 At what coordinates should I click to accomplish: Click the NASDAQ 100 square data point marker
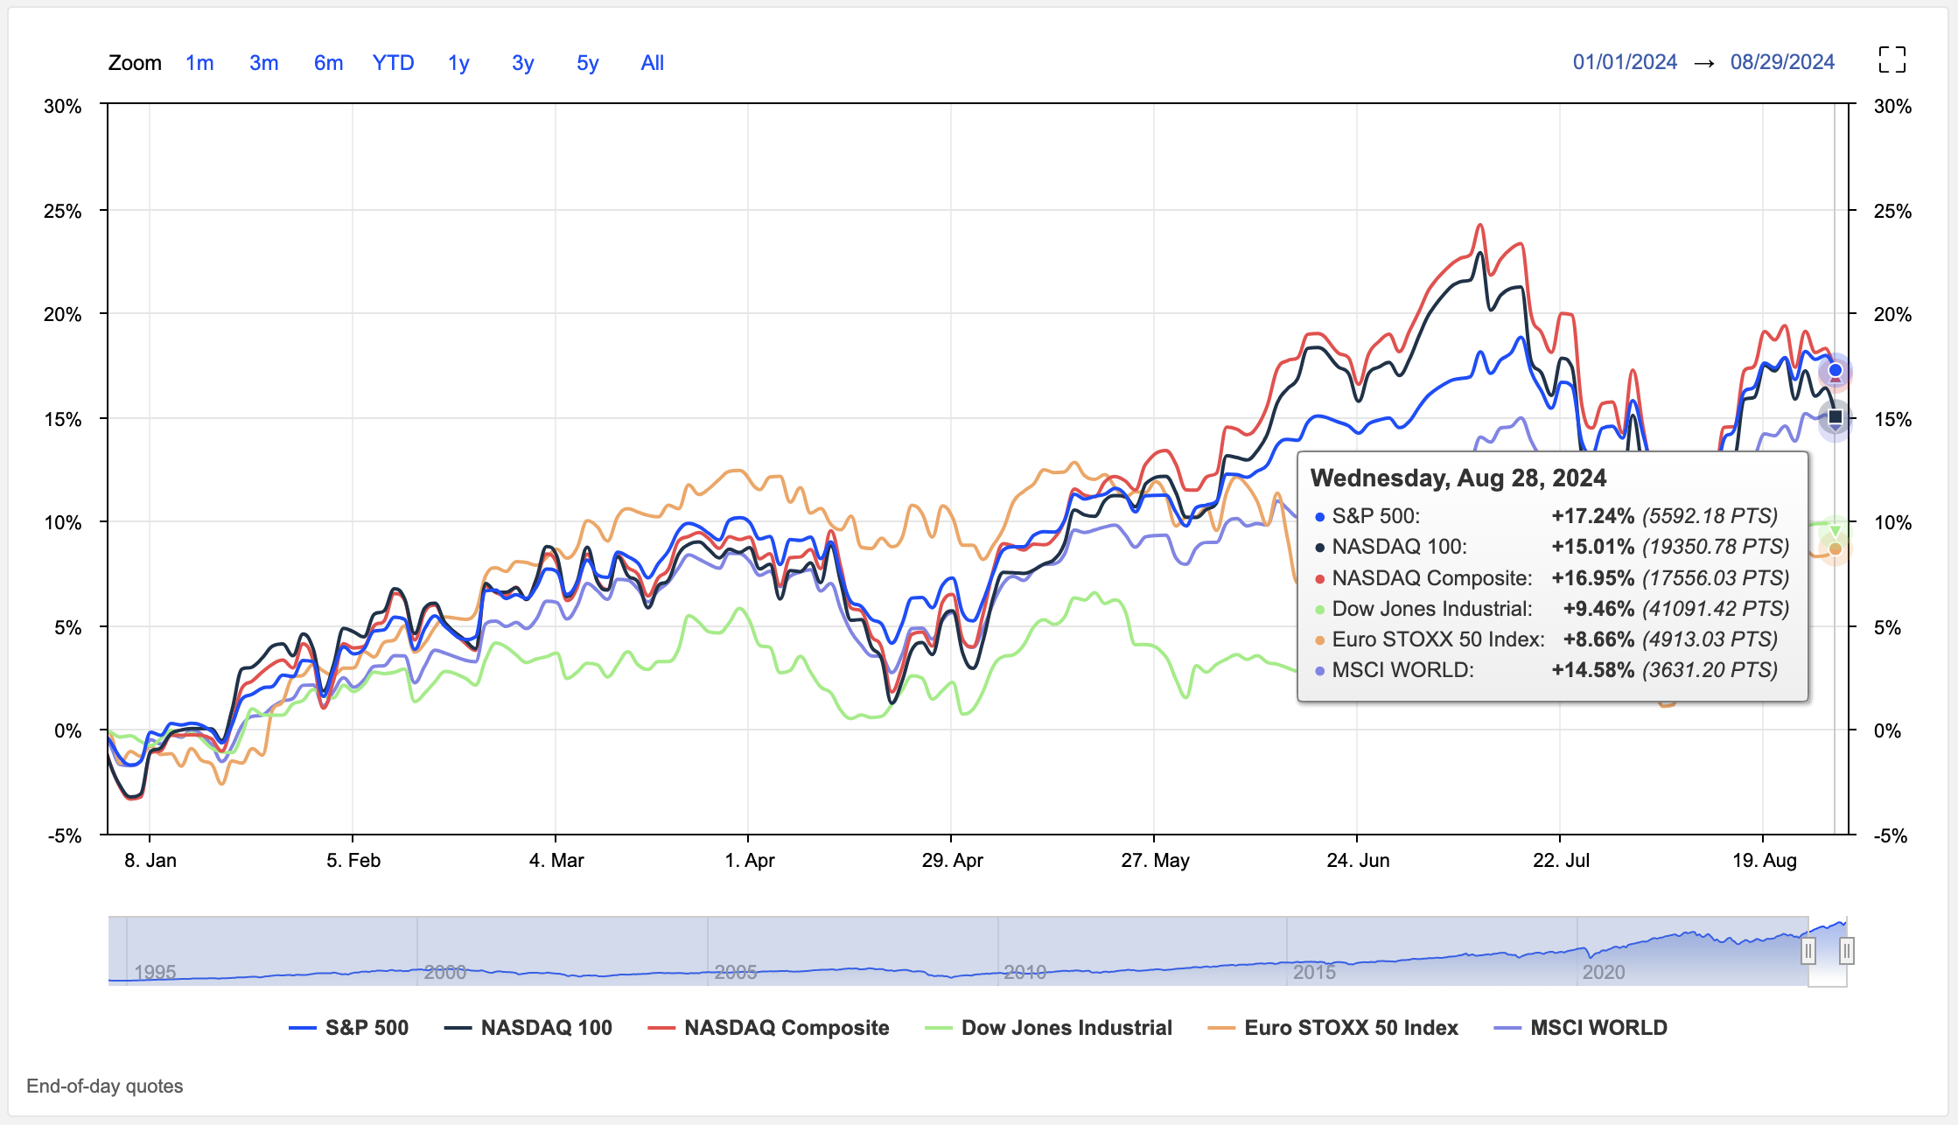pyautogui.click(x=1836, y=417)
